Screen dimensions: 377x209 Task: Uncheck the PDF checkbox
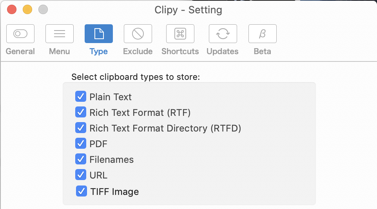[81, 144]
